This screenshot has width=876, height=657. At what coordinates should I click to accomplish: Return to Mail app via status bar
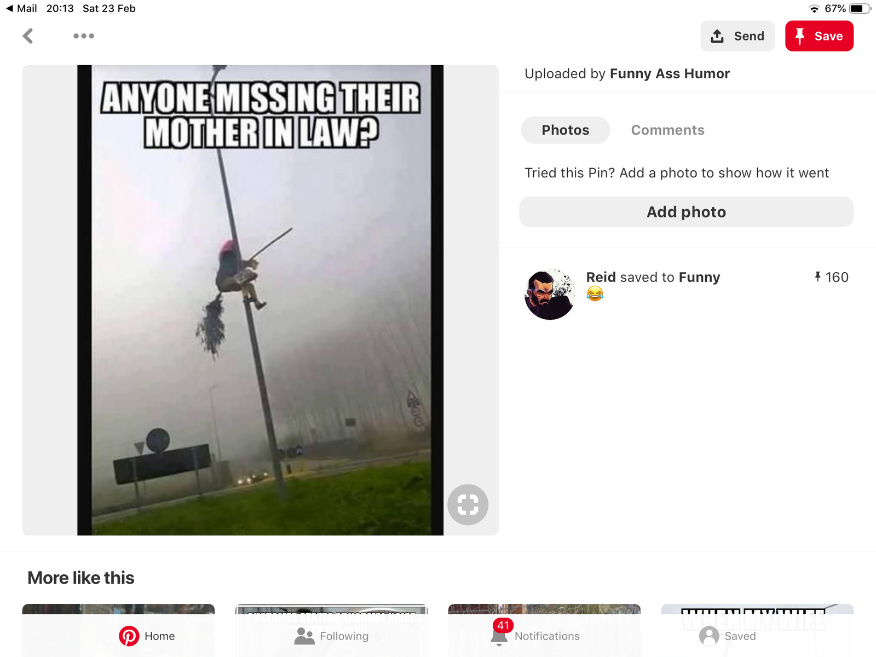point(21,8)
